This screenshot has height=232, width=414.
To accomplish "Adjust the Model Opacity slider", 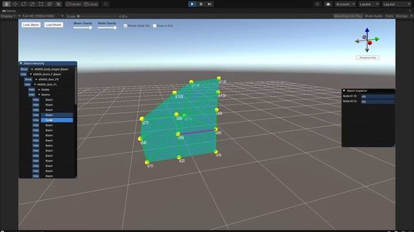I will tap(107, 28).
